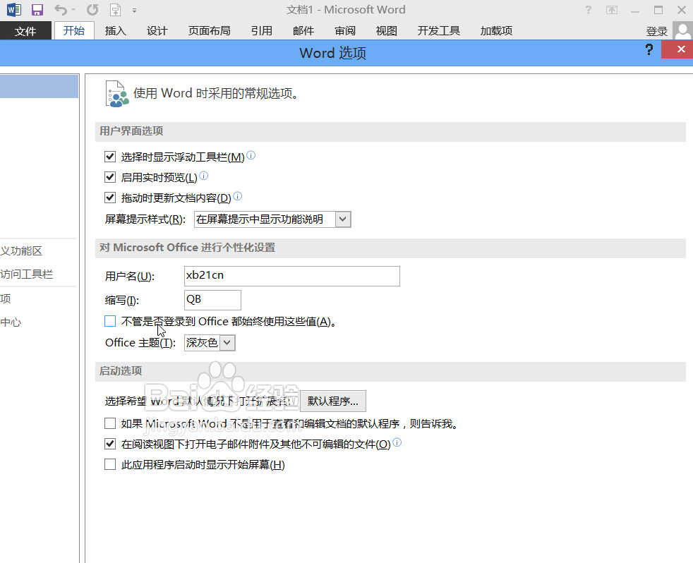Open the 开发工具 ribbon tab
This screenshot has height=563, width=693.
pos(438,30)
